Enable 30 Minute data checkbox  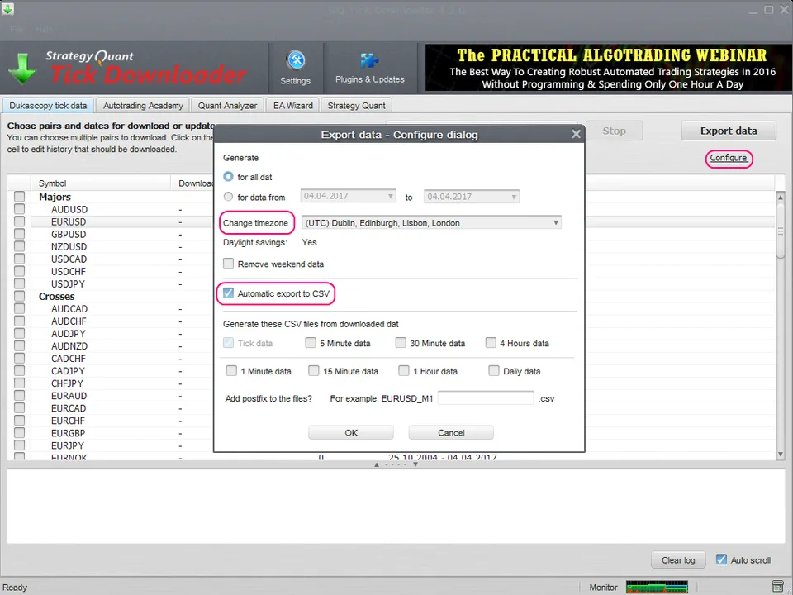(401, 342)
